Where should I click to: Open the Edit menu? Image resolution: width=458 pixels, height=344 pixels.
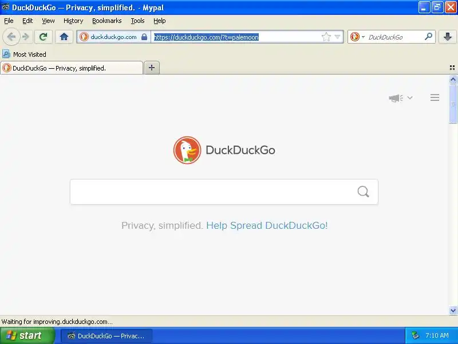coord(27,21)
